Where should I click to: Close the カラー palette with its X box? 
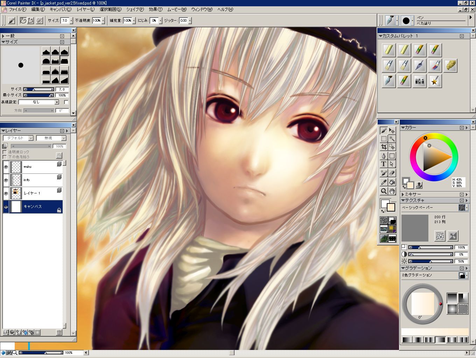(x=462, y=128)
